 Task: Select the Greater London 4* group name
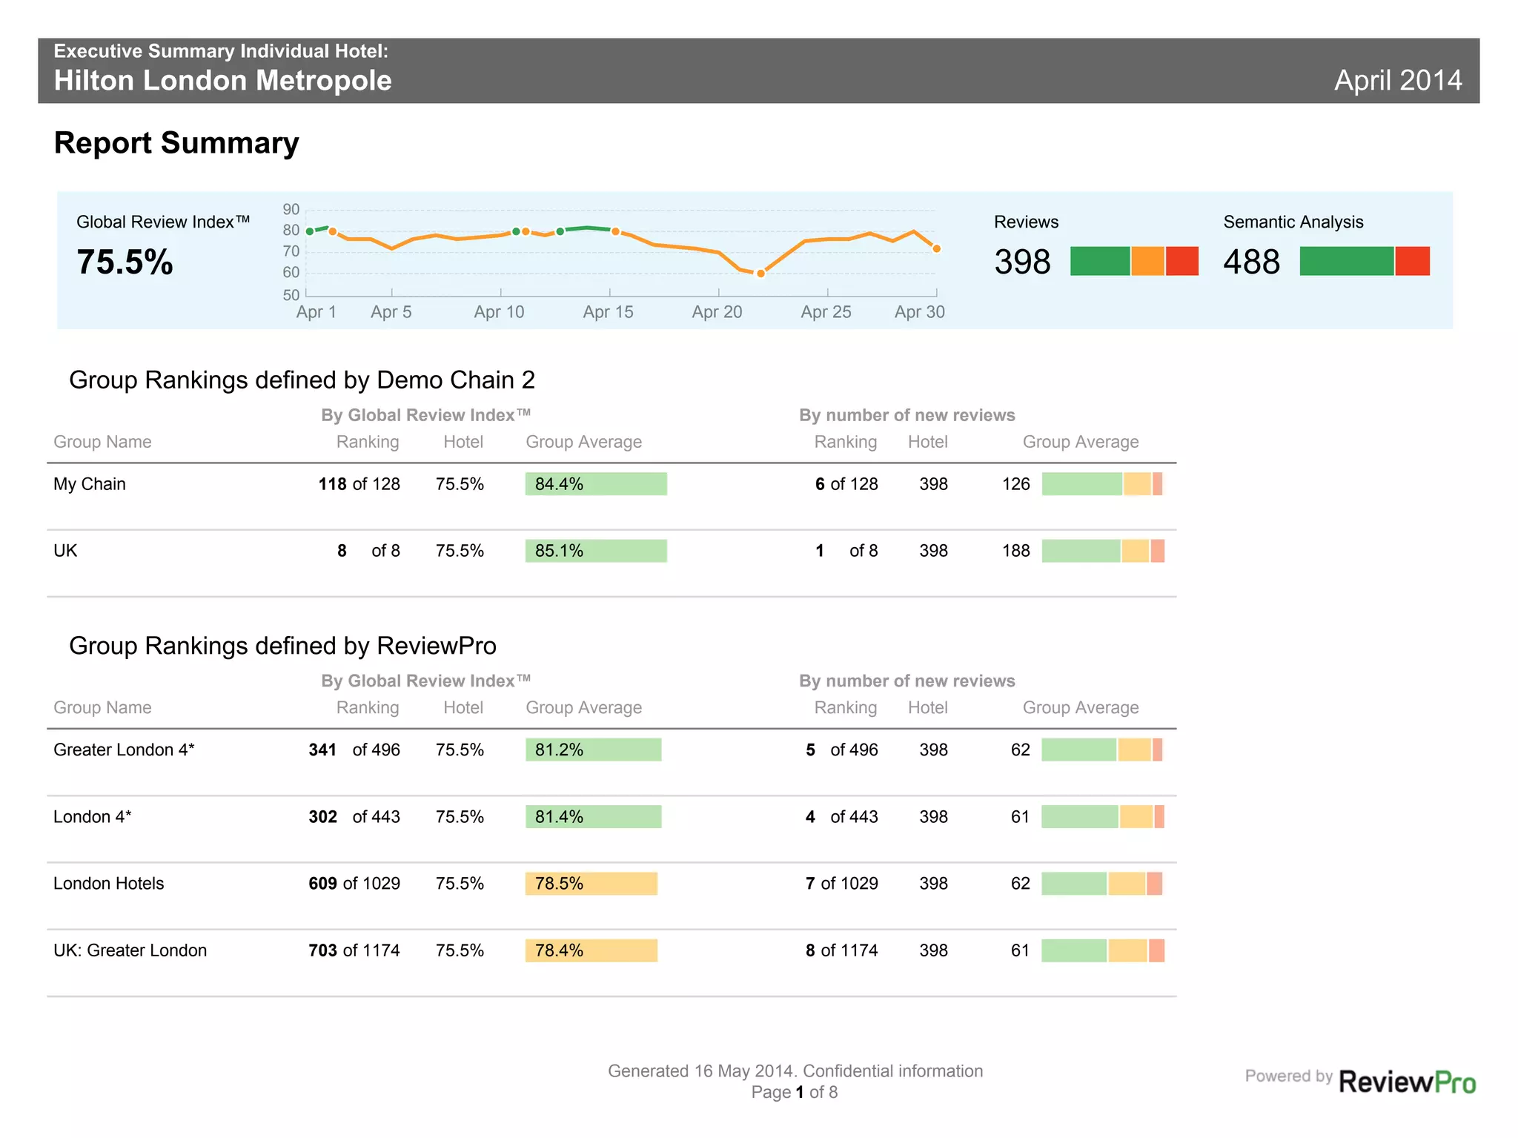click(x=124, y=750)
